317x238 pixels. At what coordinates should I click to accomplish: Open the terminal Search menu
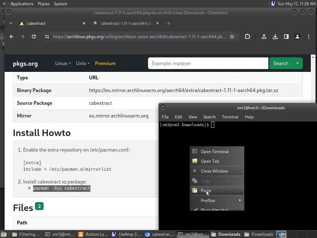(x=209, y=117)
